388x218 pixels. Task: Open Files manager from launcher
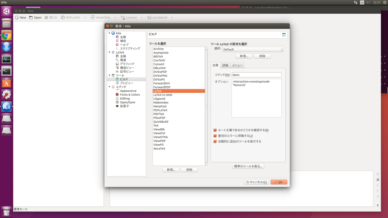pos(6,23)
